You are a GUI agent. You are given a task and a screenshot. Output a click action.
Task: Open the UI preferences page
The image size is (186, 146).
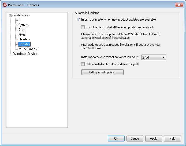(20, 20)
